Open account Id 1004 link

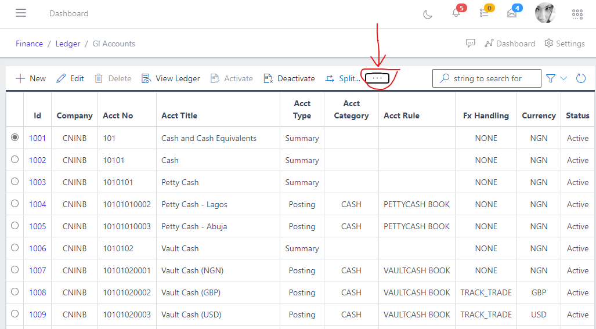(x=37, y=204)
